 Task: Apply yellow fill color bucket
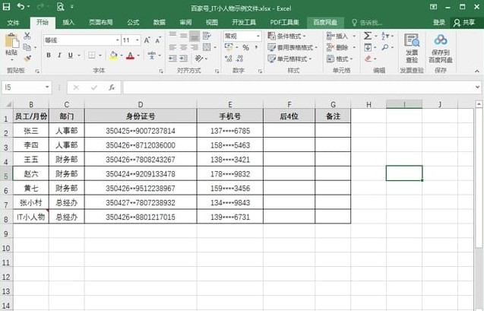[x=113, y=56]
